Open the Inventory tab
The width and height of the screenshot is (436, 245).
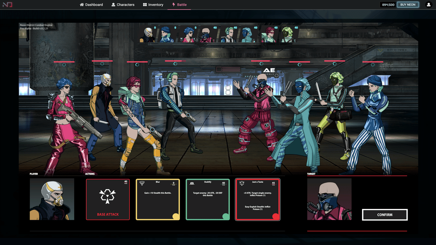(x=153, y=5)
